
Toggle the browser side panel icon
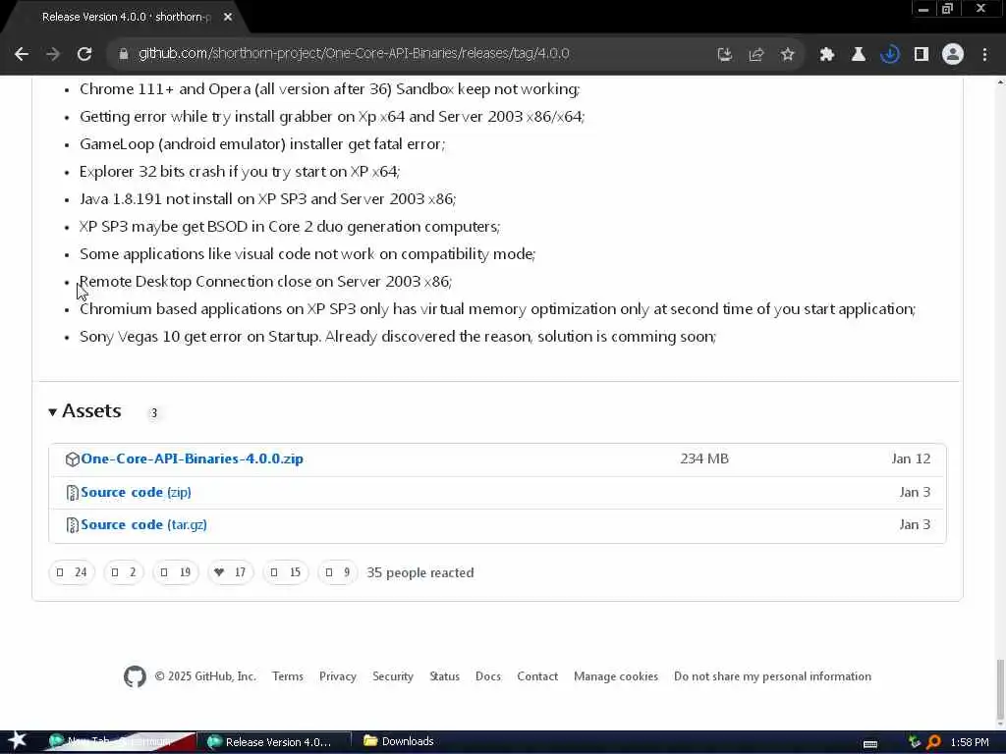[922, 55]
